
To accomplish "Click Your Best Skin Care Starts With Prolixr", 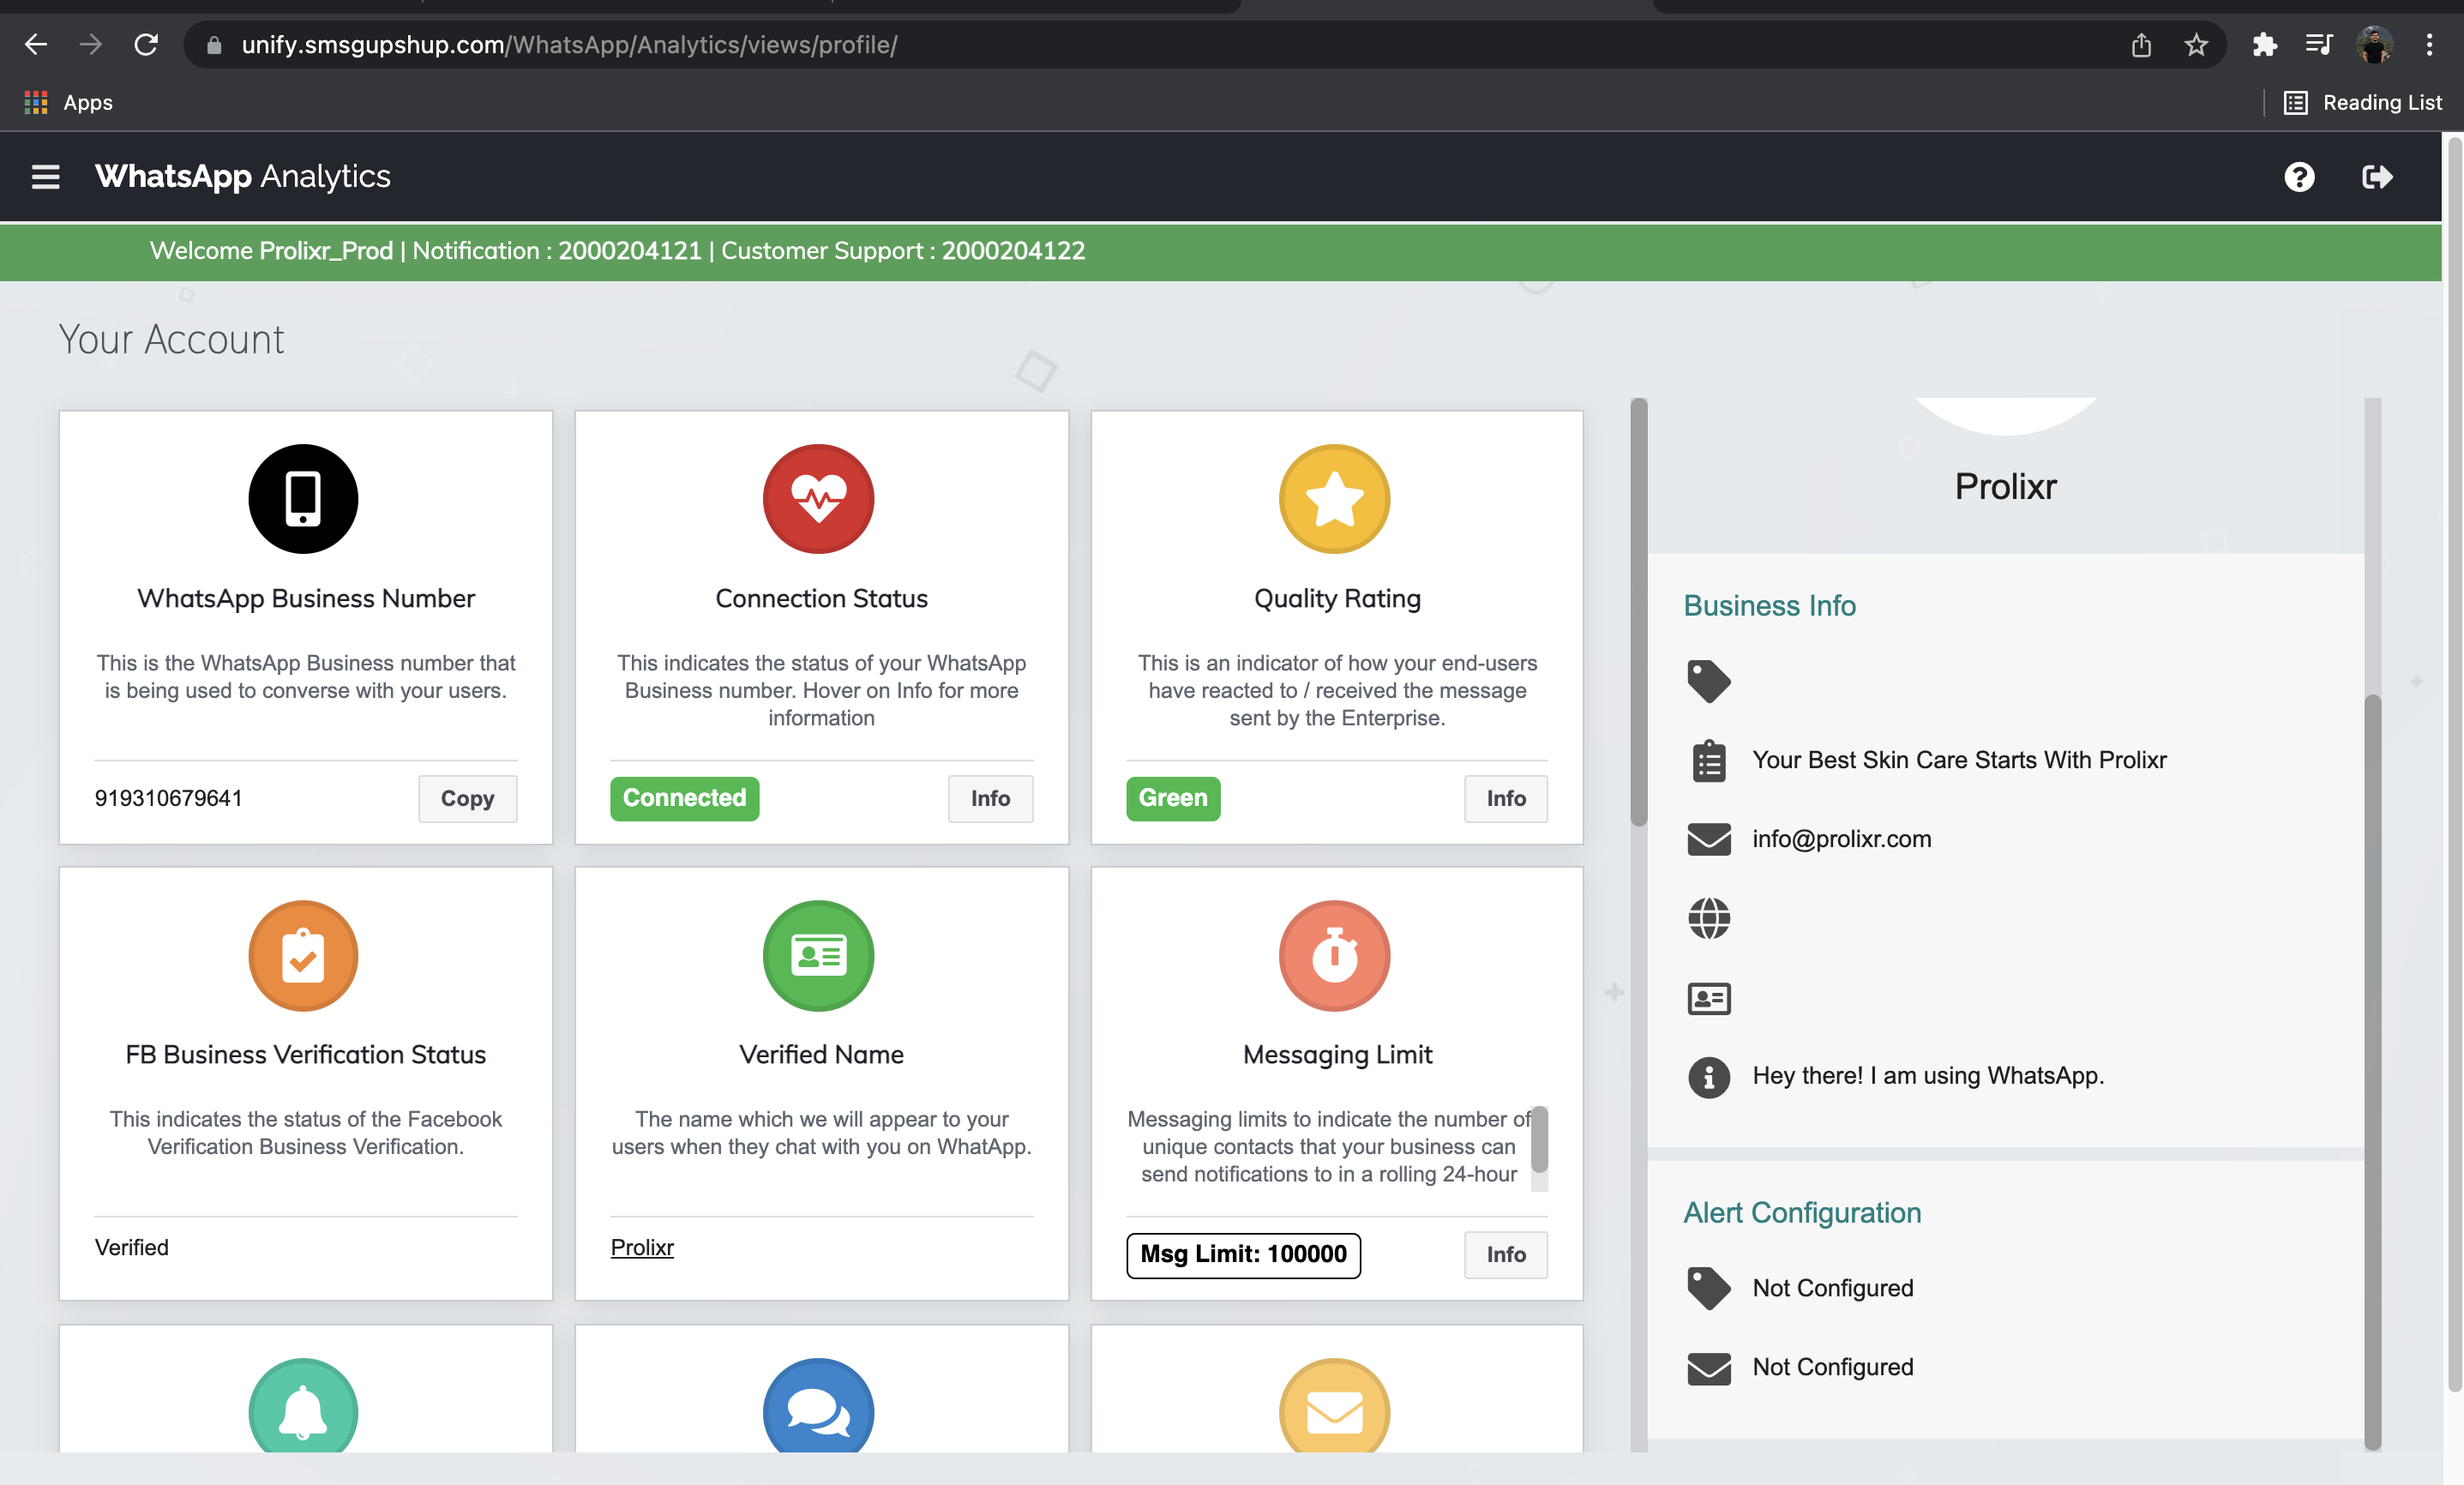I will tap(1959, 760).
